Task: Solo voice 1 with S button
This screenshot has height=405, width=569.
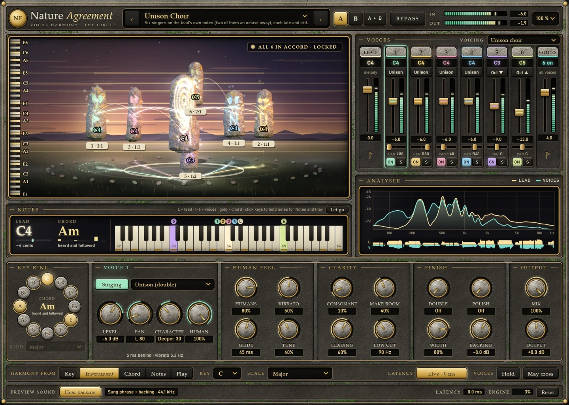Action: click(401, 162)
